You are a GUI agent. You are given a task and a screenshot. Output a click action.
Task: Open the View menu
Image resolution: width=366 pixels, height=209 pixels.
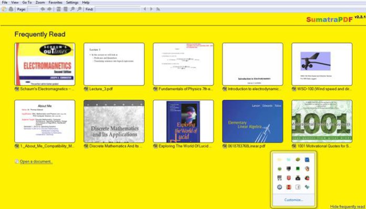15,2
